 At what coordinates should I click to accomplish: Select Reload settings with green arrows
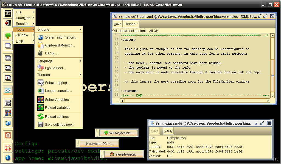coord(59,116)
